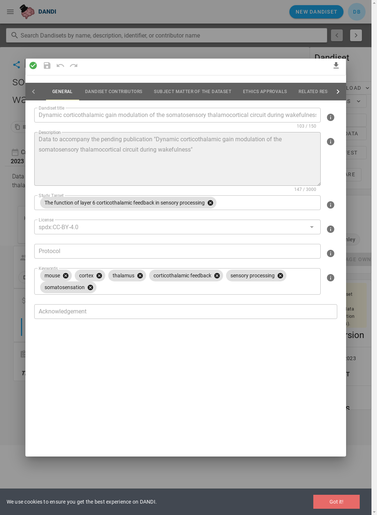Show info for License field

331,229
